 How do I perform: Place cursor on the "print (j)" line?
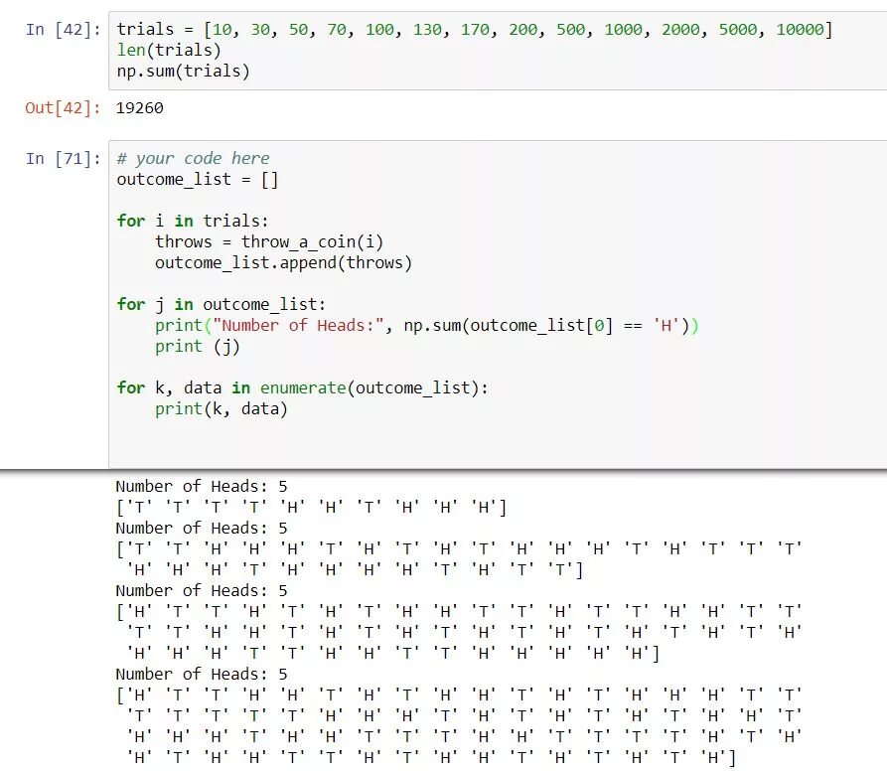tap(198, 346)
